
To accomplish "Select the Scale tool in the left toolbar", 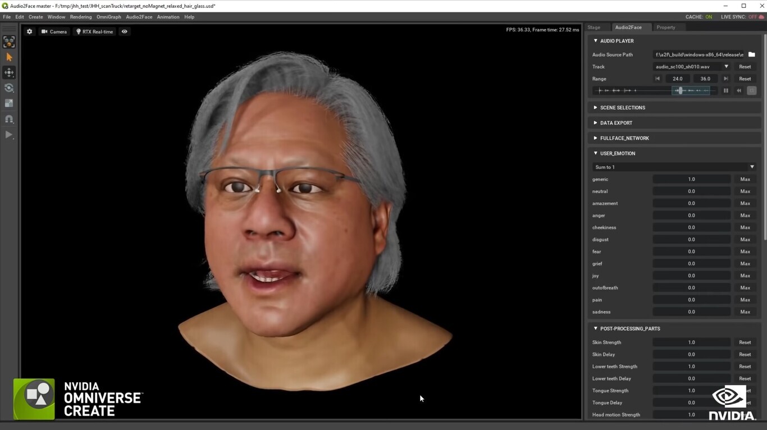I will tap(9, 103).
